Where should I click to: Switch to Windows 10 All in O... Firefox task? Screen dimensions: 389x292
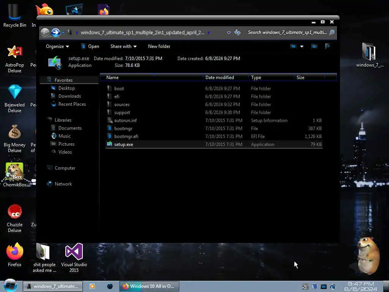149,286
